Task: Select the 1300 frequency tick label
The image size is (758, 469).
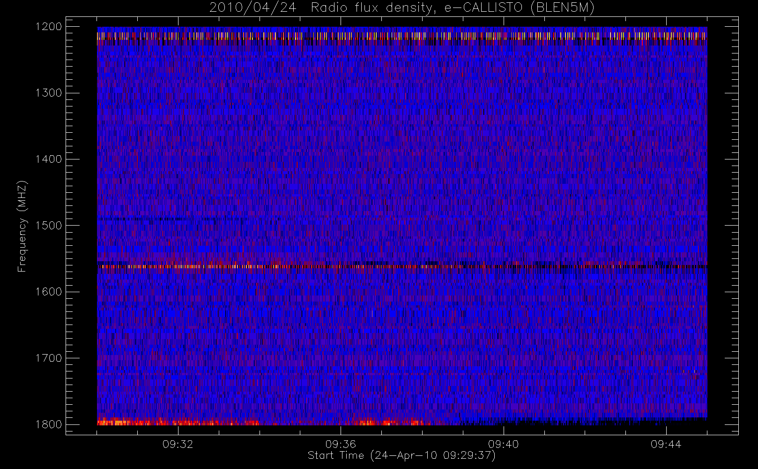Action: pyautogui.click(x=49, y=93)
